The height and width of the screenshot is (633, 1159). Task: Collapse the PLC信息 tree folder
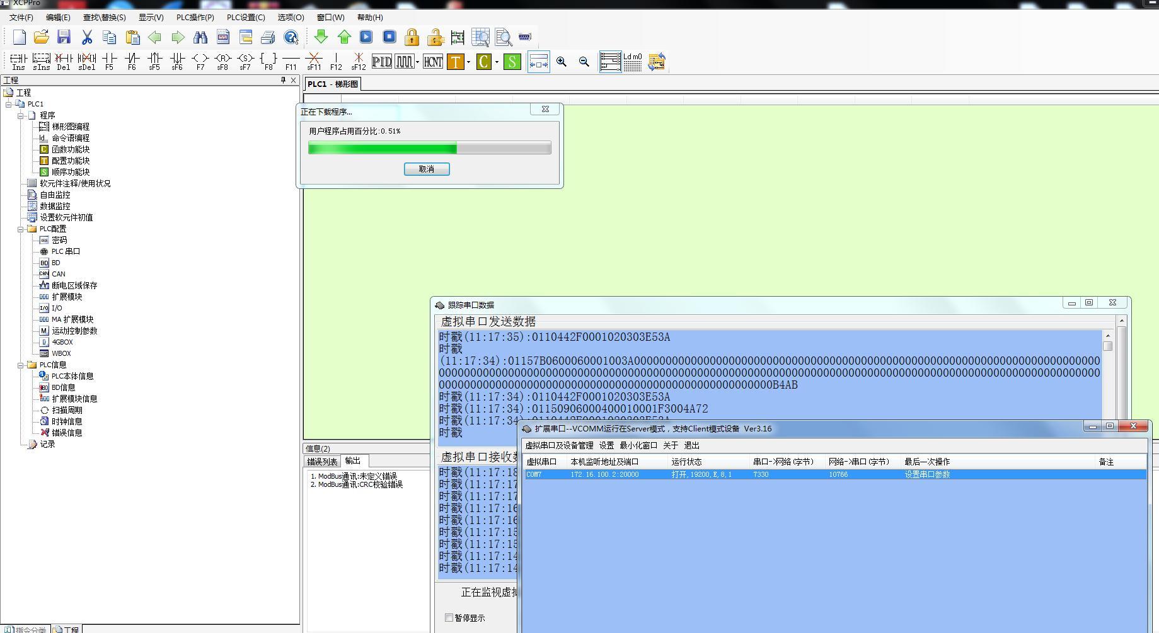pyautogui.click(x=21, y=365)
